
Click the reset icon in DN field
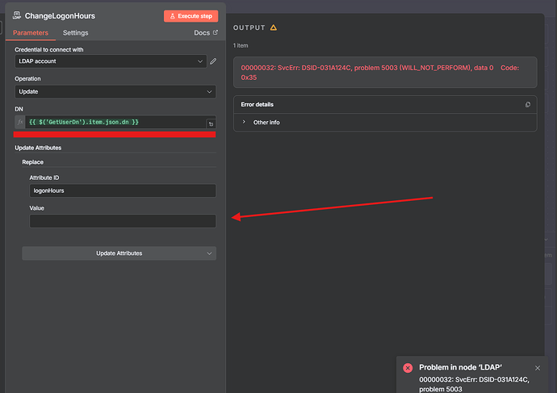click(211, 123)
